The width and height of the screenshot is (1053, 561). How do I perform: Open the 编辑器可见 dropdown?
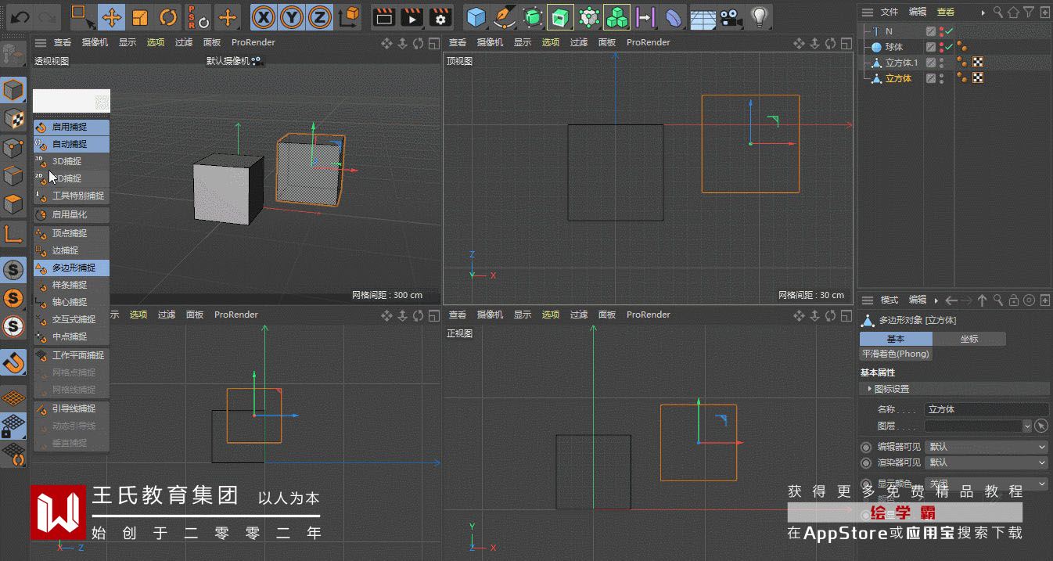pos(986,447)
